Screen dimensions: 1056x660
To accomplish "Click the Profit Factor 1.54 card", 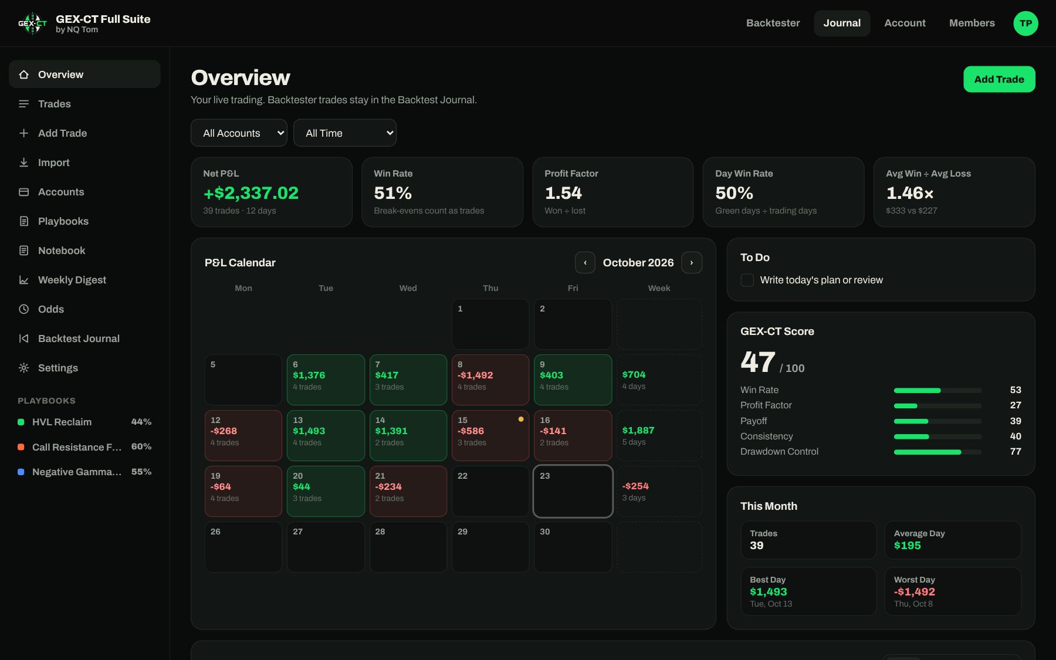I will coord(612,192).
